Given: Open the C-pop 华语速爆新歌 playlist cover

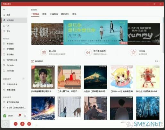Looking at the screenshot, I should (43, 77).
